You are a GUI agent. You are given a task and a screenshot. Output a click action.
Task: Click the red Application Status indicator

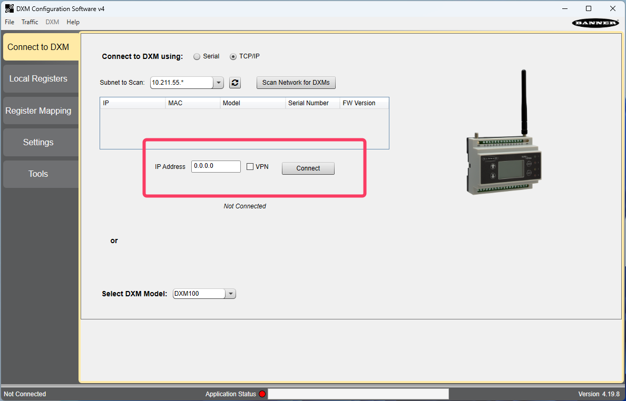(262, 394)
